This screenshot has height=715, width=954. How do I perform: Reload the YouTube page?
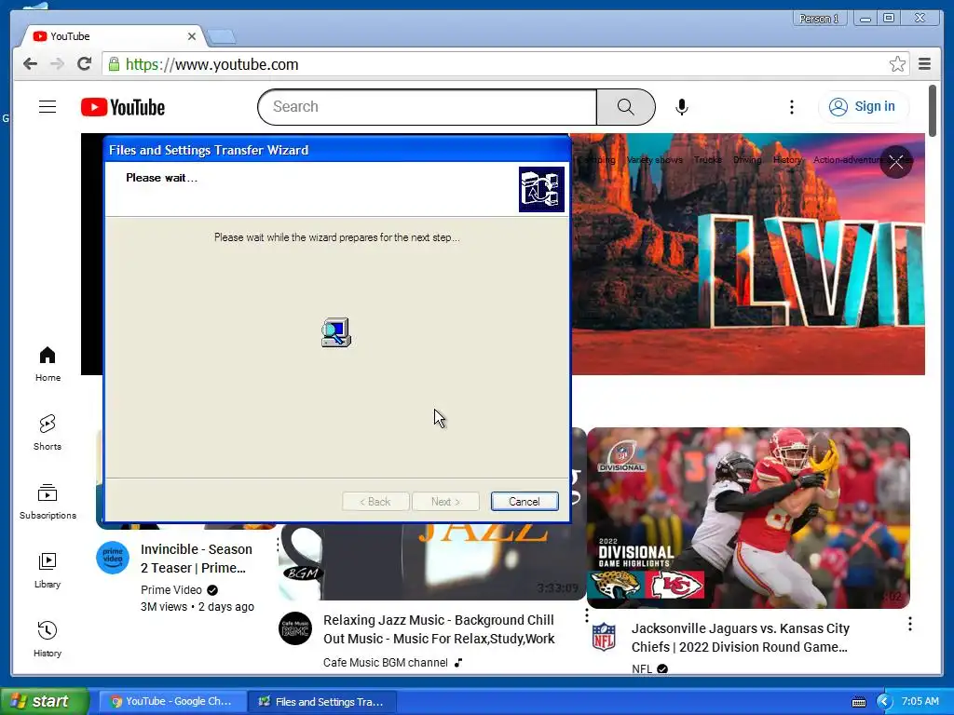point(85,63)
